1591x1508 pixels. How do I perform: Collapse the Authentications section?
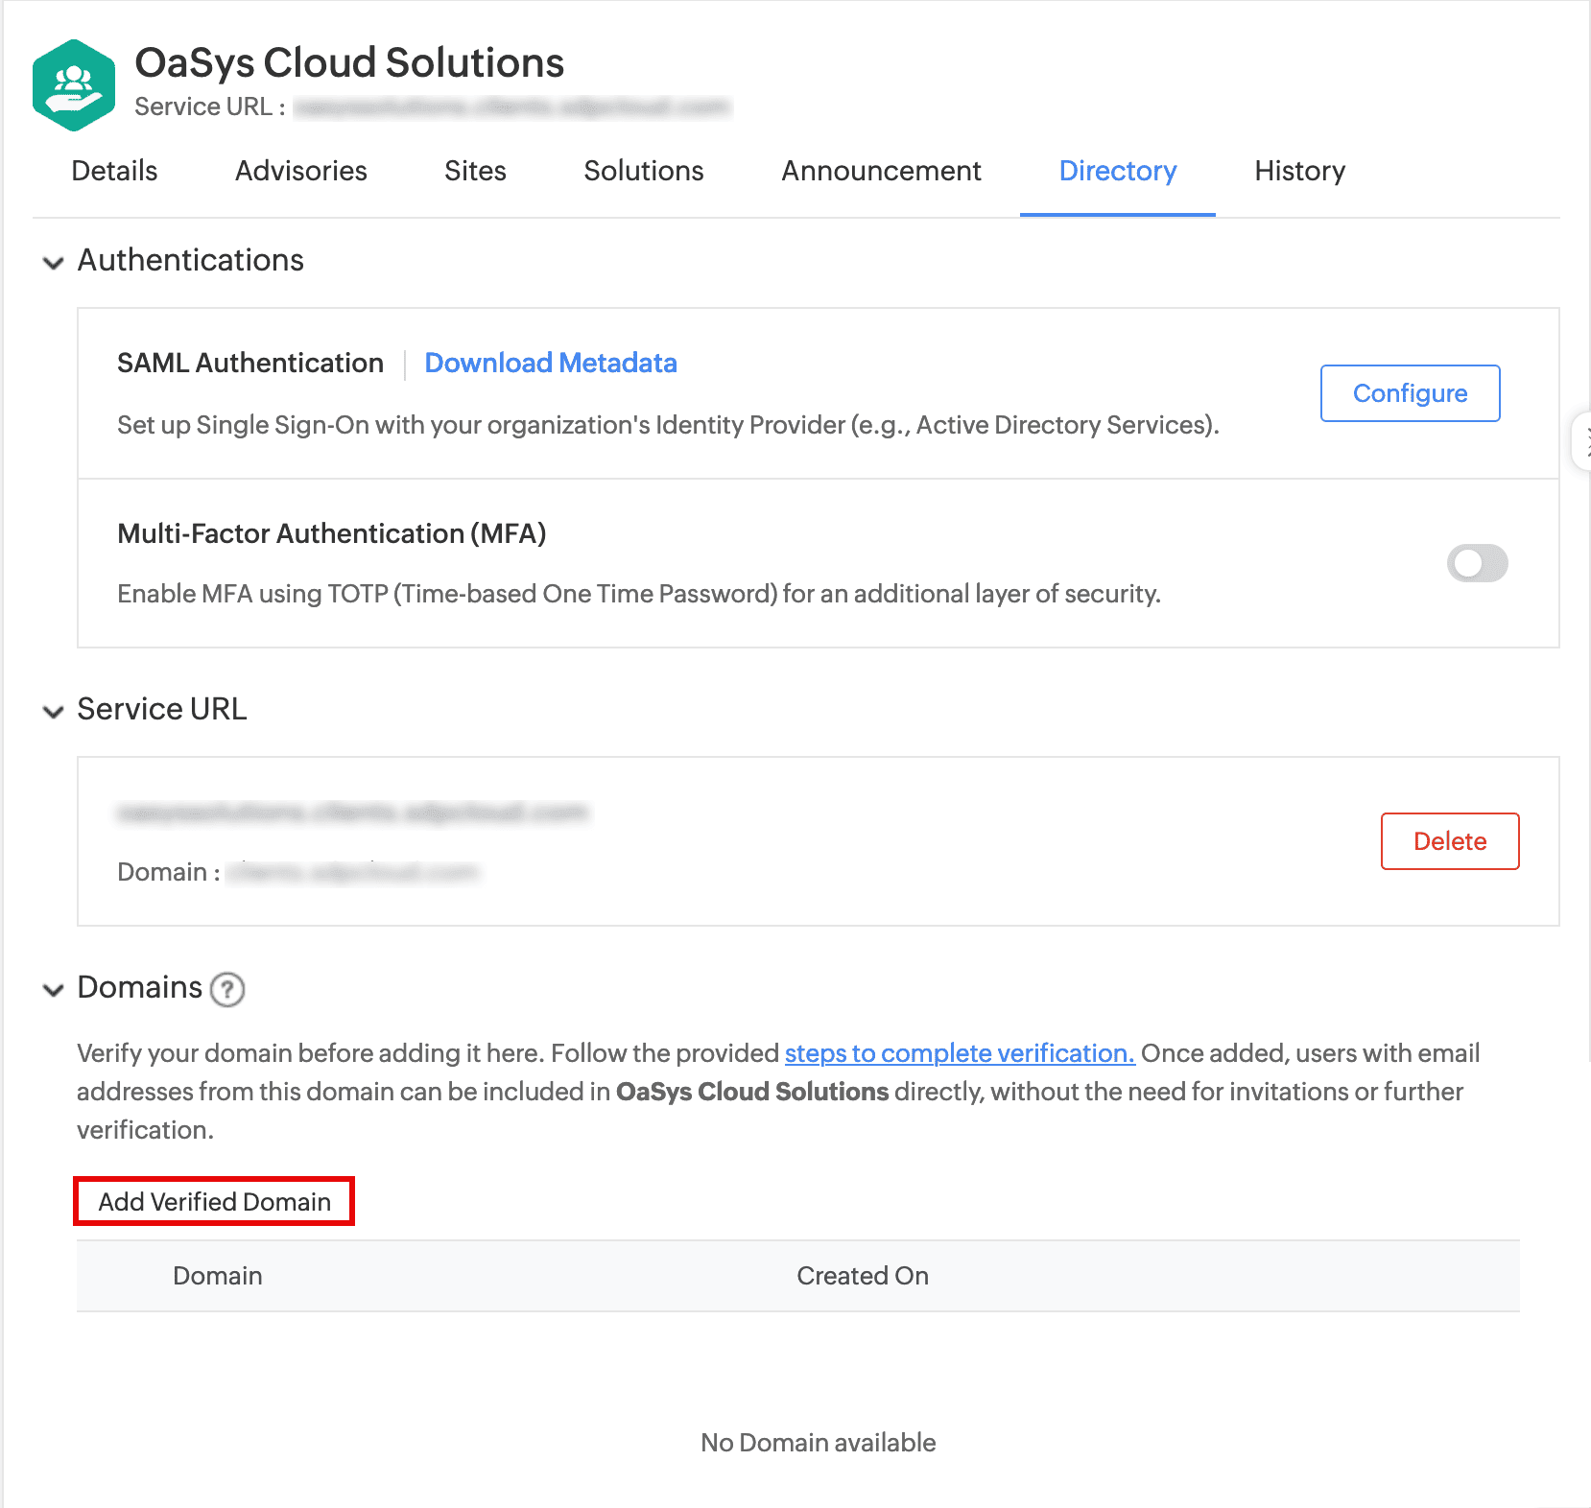pyautogui.click(x=54, y=262)
